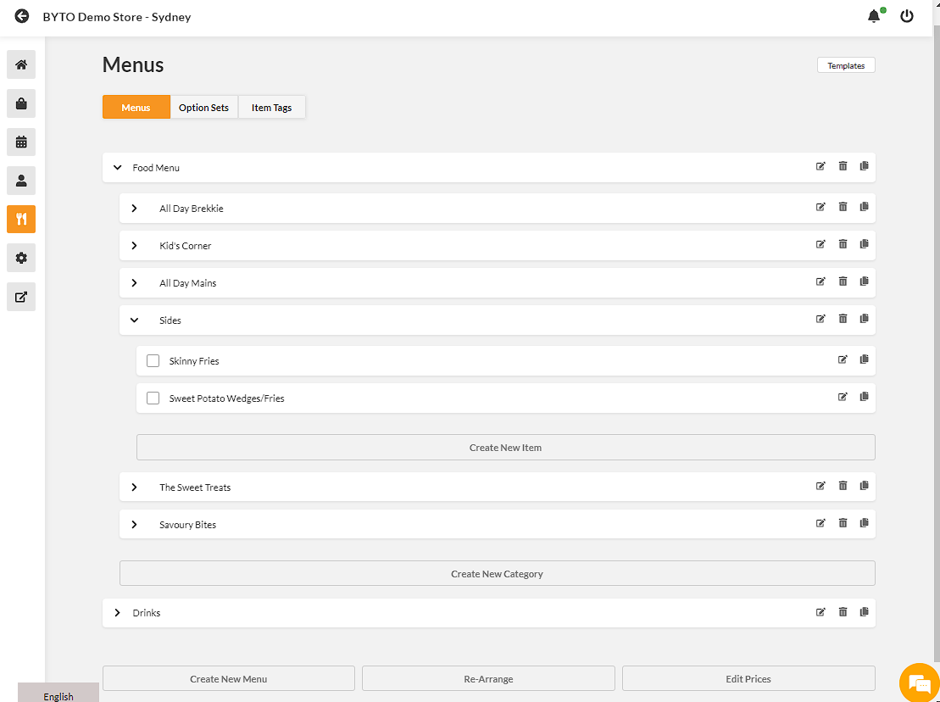Tick Sweet Potato Wedges/Fries checkbox

click(x=153, y=398)
